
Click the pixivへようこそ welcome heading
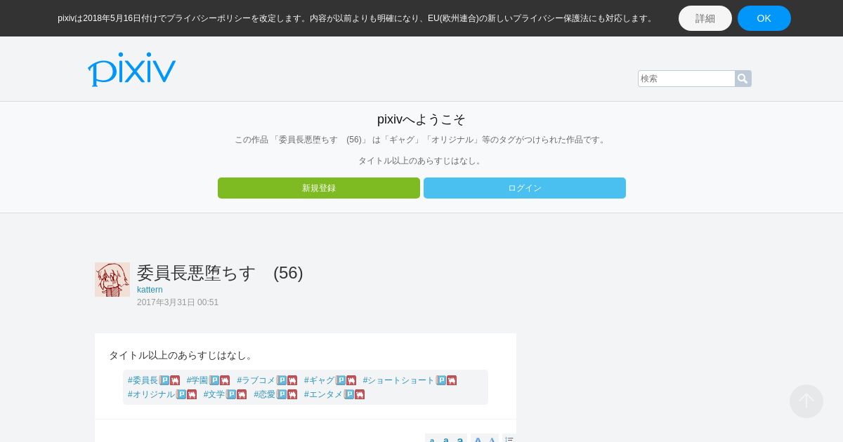[x=421, y=119]
